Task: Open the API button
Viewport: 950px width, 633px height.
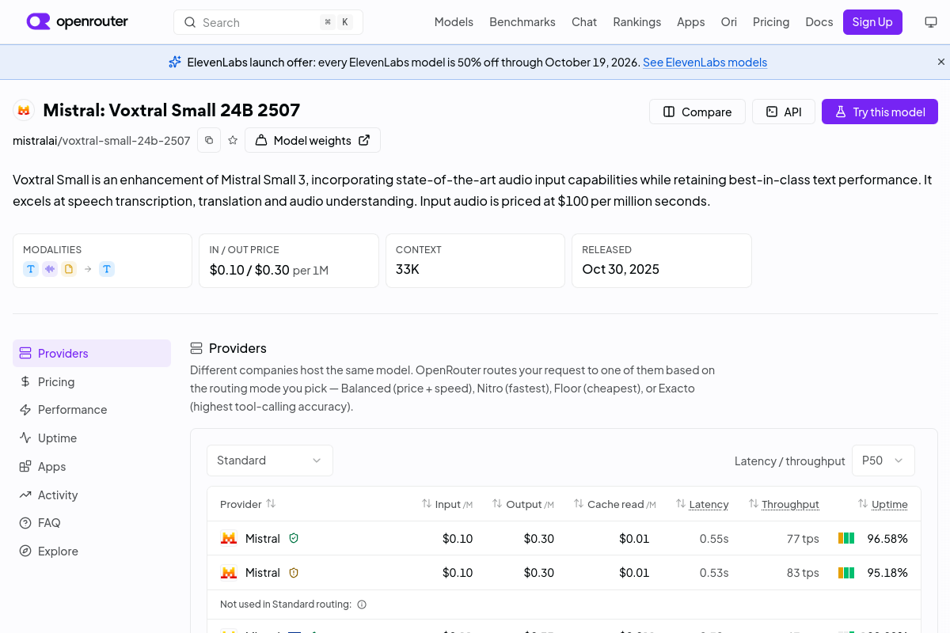Action: pyautogui.click(x=784, y=112)
